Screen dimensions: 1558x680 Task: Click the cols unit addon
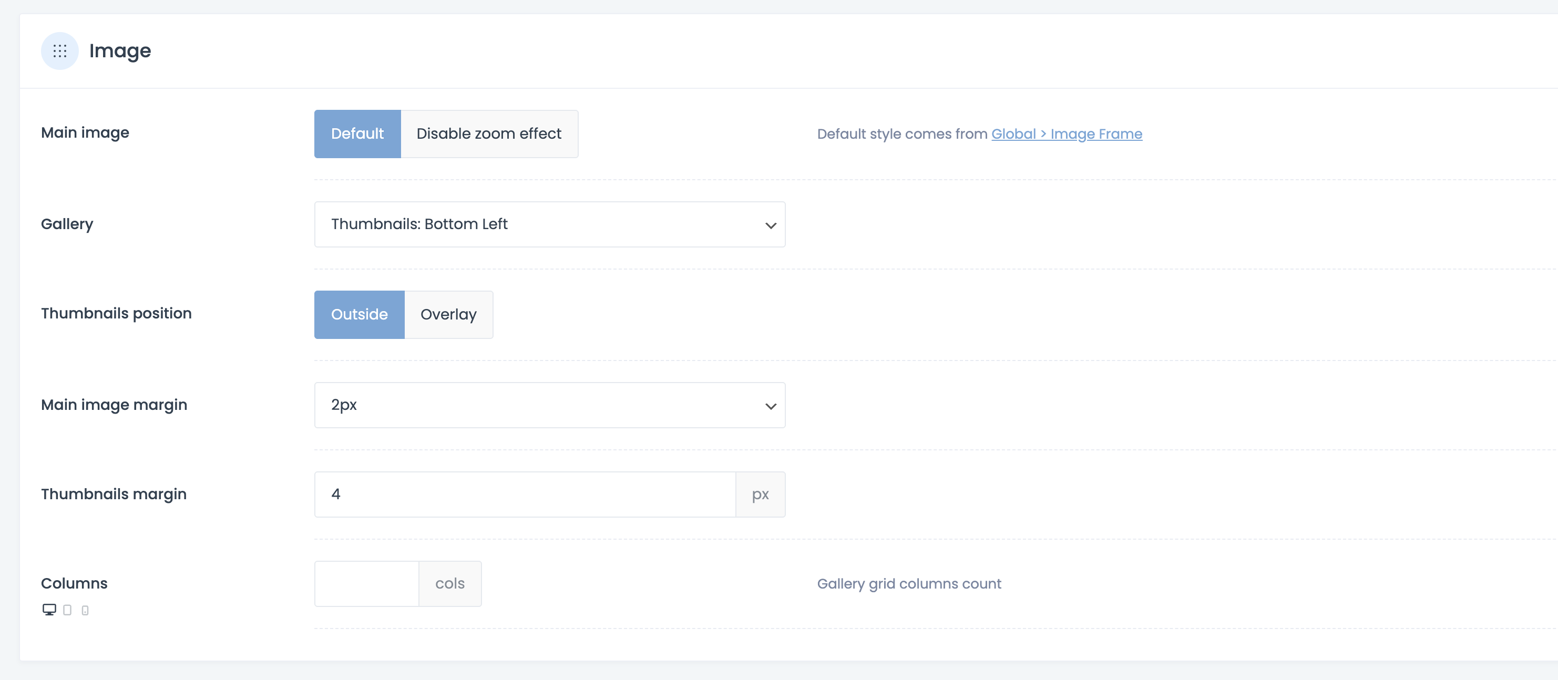tap(449, 583)
